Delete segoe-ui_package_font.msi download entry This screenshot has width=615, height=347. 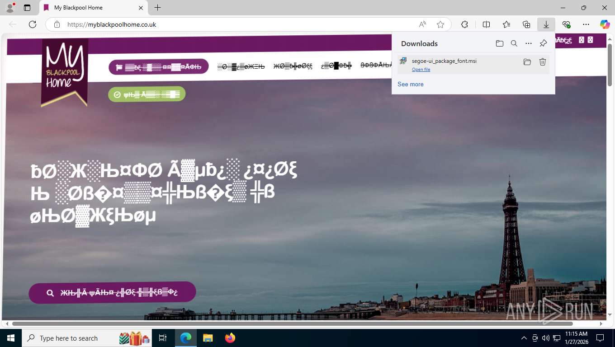(543, 62)
